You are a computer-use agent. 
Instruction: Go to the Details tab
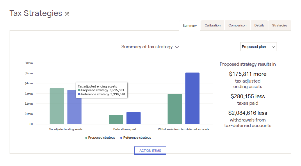pyautogui.click(x=259, y=25)
